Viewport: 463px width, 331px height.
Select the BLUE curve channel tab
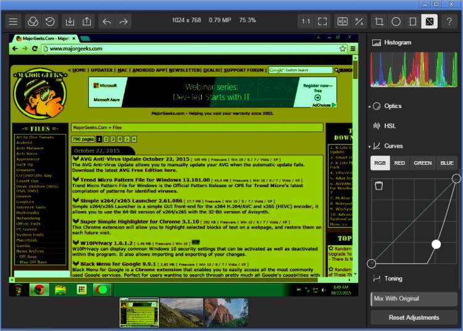pyautogui.click(x=447, y=163)
